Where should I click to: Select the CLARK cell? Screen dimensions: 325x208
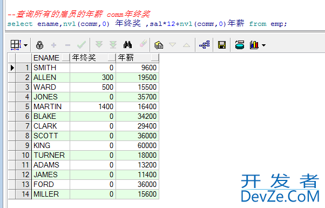coord(51,126)
